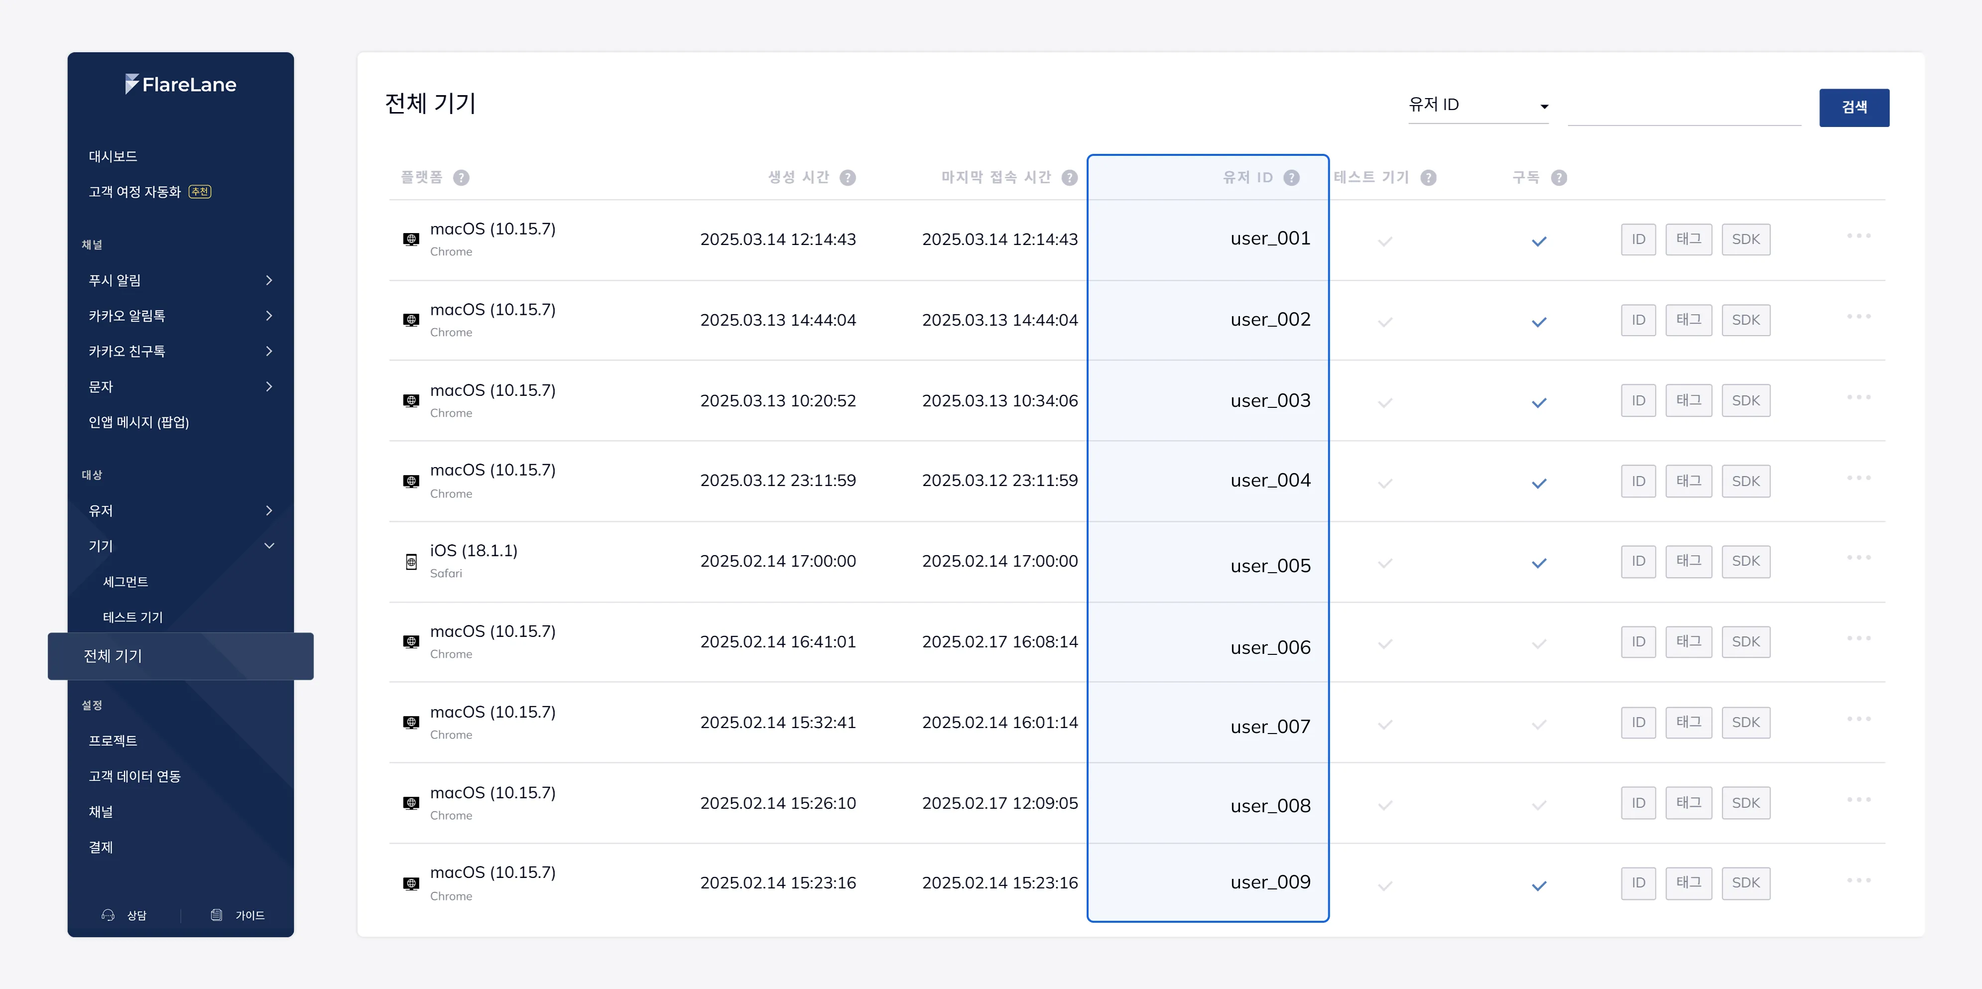Toggle subscription check for user_009

[x=1539, y=886]
